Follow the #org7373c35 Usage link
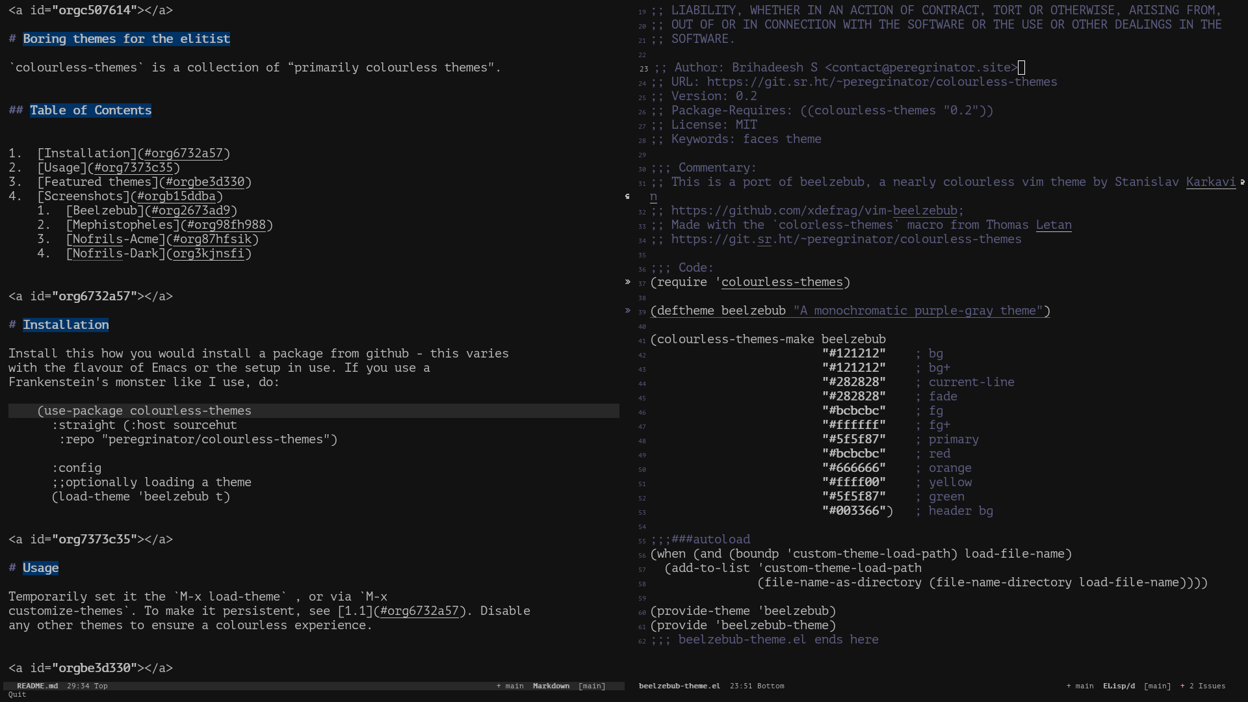Viewport: 1248px width, 702px height. click(134, 168)
